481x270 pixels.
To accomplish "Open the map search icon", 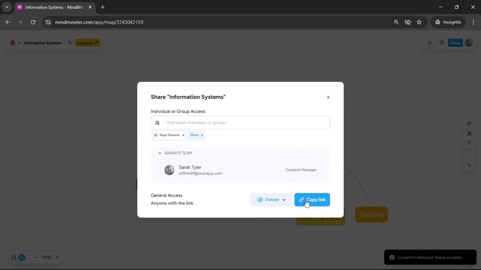I will 70,43.
